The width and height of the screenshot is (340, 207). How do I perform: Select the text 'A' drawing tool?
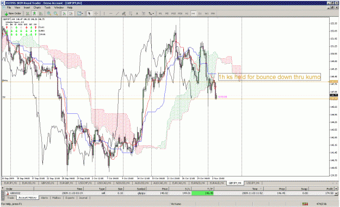[x=137, y=14]
